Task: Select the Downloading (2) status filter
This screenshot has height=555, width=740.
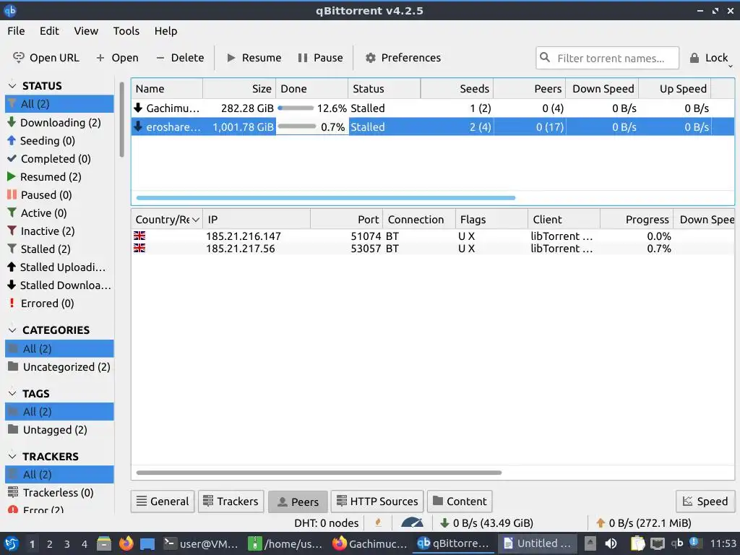Action: pyautogui.click(x=59, y=123)
